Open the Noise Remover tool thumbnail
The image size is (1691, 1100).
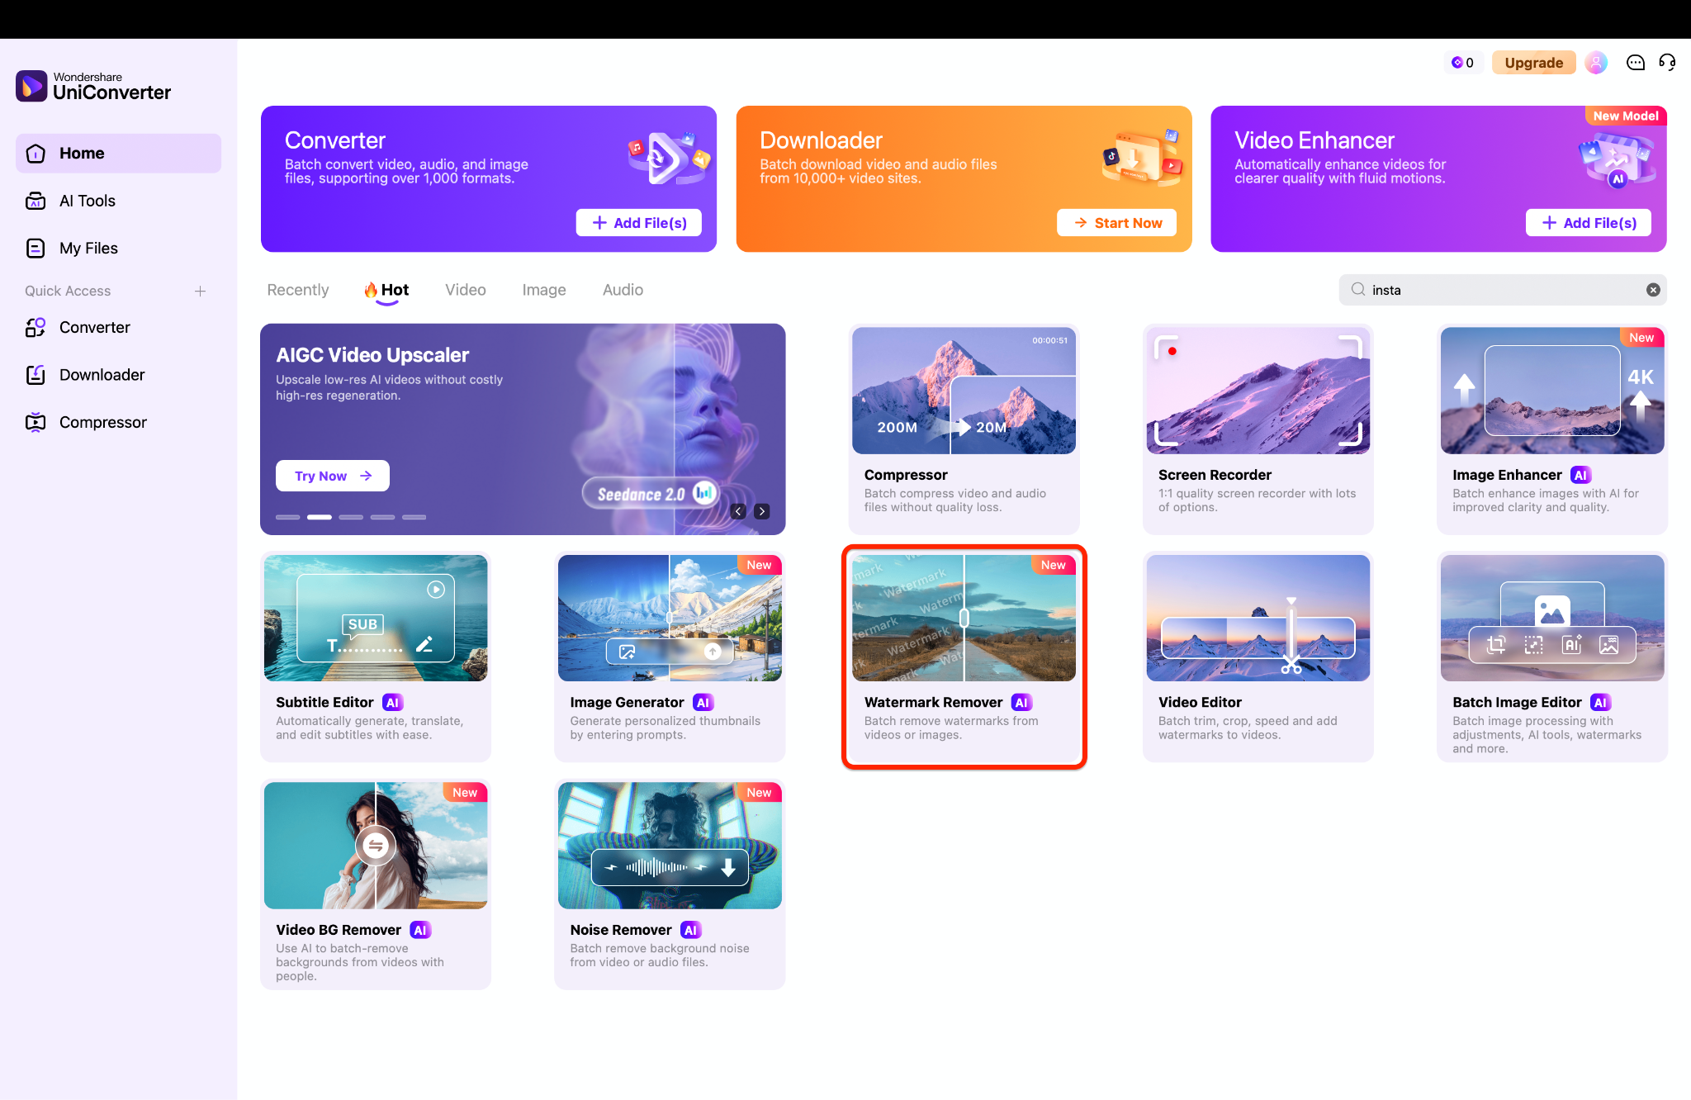pyautogui.click(x=670, y=846)
